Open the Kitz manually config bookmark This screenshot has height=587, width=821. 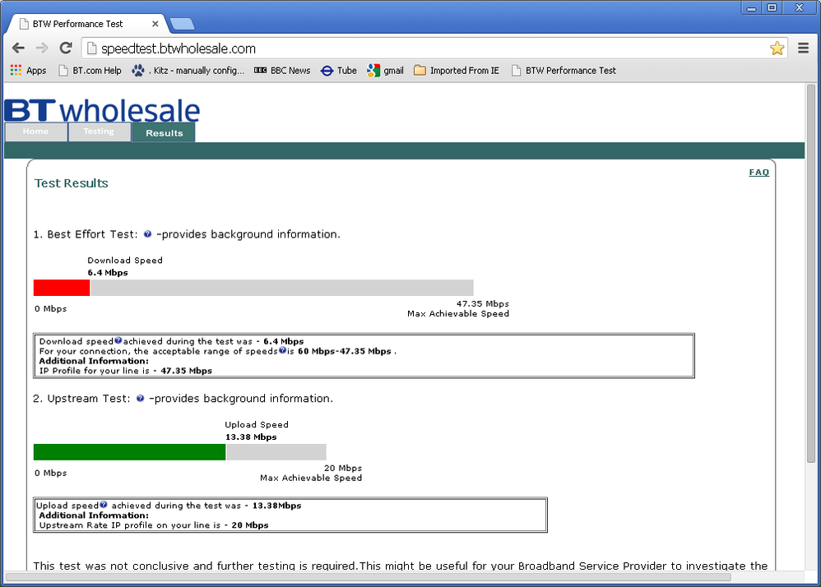[x=188, y=70]
